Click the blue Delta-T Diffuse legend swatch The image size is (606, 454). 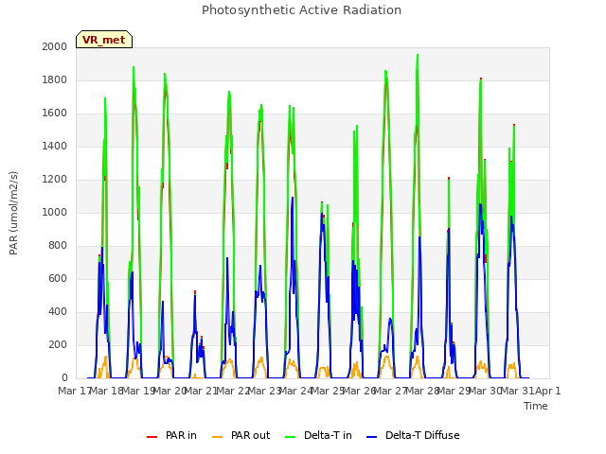[371, 437]
